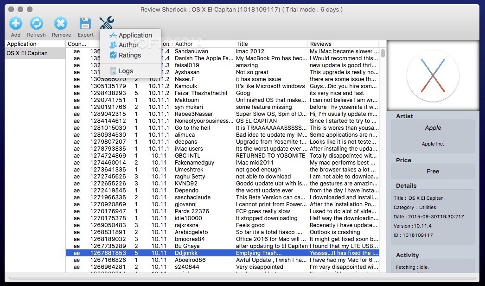Select the review by saschaclaude
The height and width of the screenshot is (286, 485).
[x=192, y=197]
